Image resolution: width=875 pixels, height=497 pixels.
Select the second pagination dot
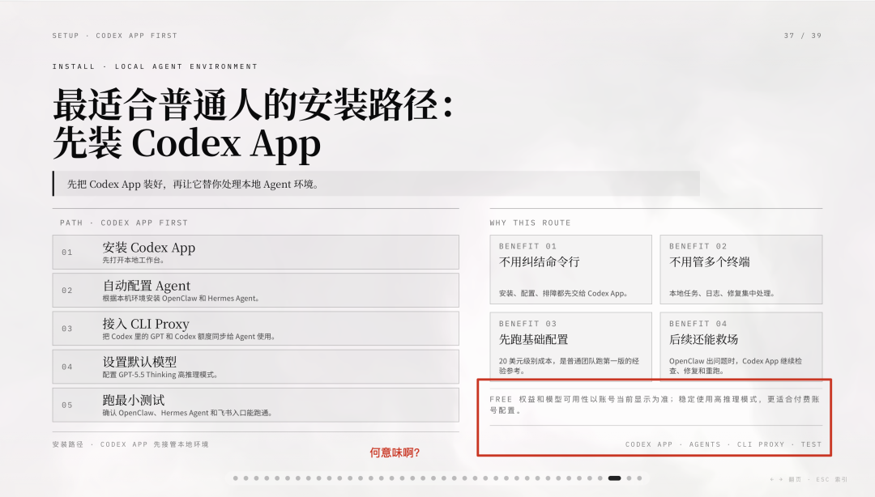click(246, 478)
